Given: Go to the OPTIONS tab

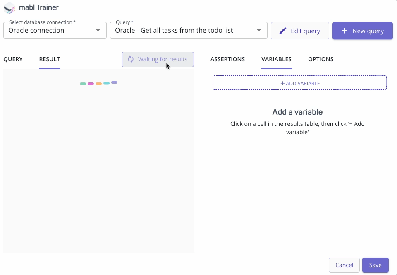Looking at the screenshot, I should [320, 59].
